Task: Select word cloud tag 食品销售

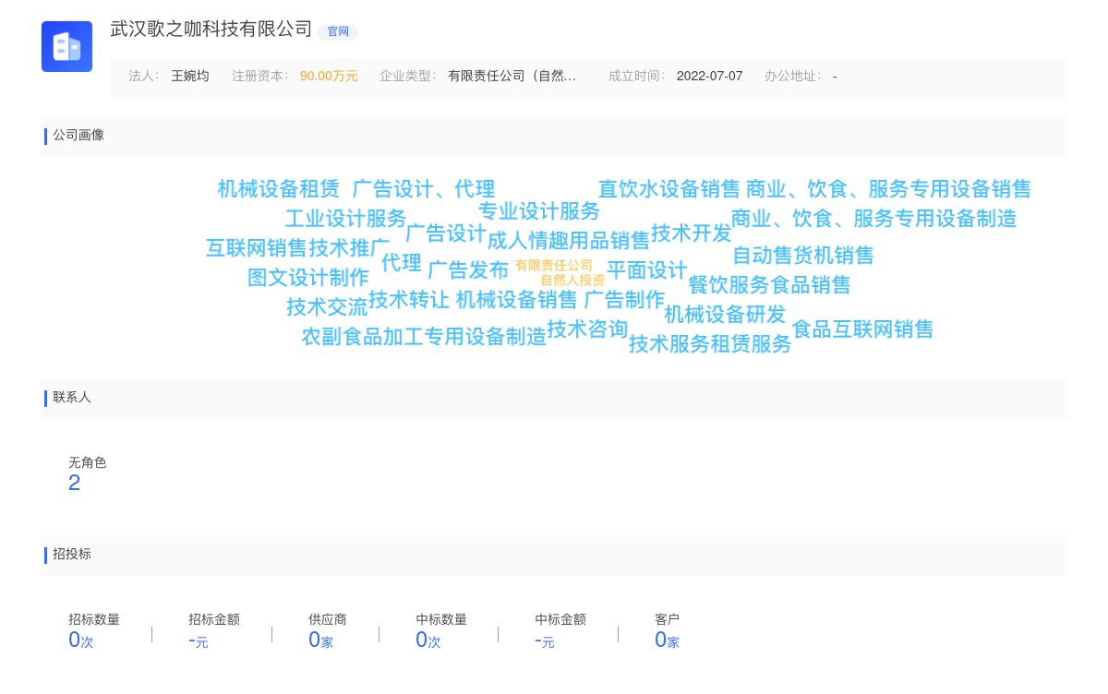Action: 811,285
